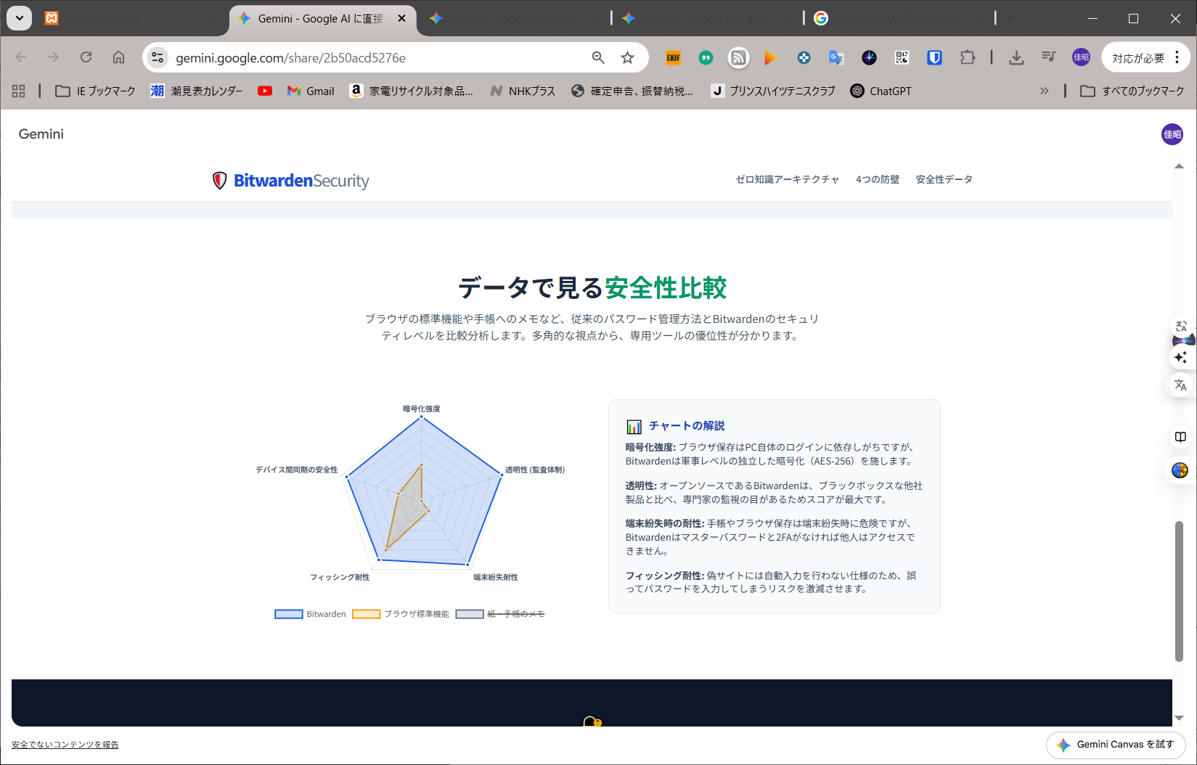
Task: Go to the 安全性データ section
Action: [x=944, y=179]
